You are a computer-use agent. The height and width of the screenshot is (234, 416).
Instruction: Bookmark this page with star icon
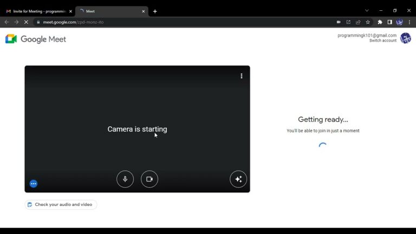click(368, 22)
